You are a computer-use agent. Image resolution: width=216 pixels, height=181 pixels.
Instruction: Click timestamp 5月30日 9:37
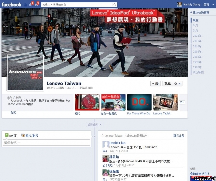(118, 180)
